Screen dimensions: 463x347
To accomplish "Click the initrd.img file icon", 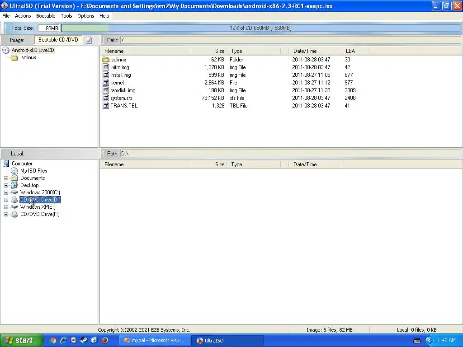I will pyautogui.click(x=106, y=67).
